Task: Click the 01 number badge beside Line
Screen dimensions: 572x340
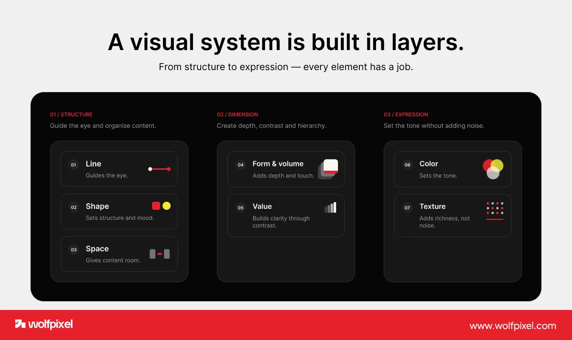Action: pos(73,165)
